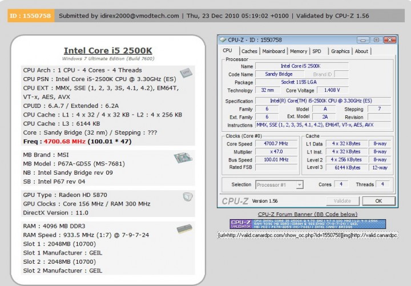Click the Windows 7 Ultimate Edition subtitle
Viewport: 411px width, 286px height.
[x=108, y=59]
